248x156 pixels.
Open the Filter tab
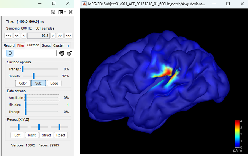point(21,45)
